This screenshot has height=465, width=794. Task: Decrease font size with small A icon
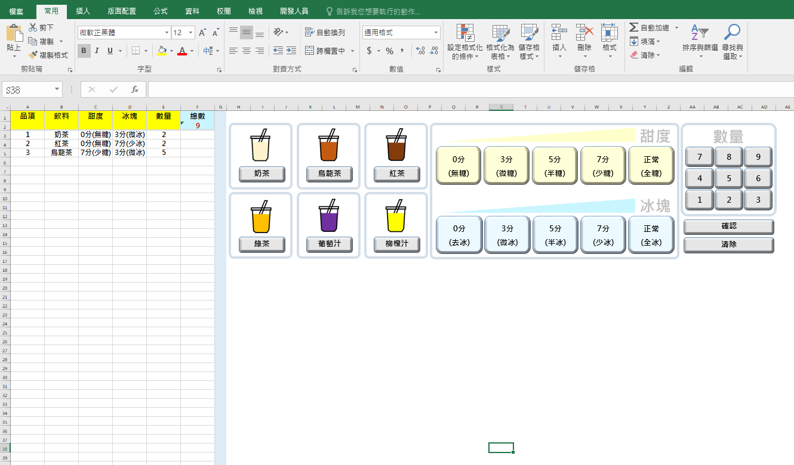216,32
